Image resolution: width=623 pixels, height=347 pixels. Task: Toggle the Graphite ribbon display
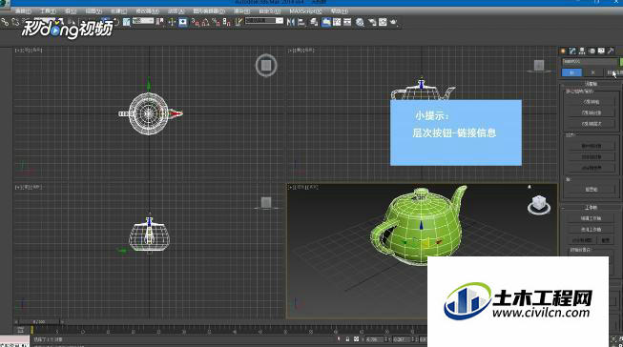pos(325,22)
